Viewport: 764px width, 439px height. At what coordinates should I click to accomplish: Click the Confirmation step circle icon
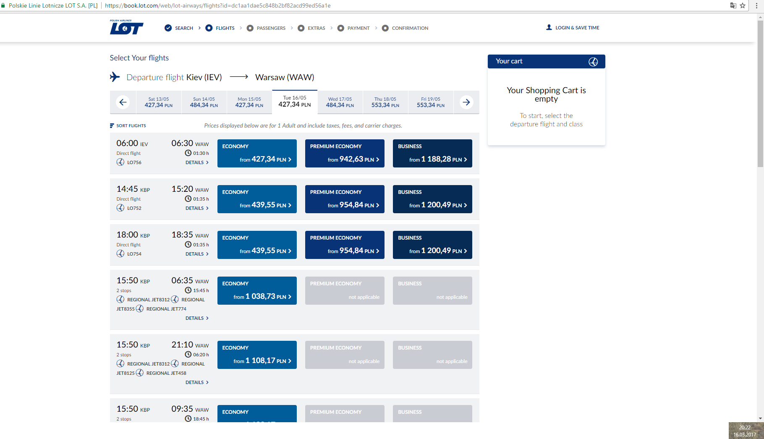385,28
